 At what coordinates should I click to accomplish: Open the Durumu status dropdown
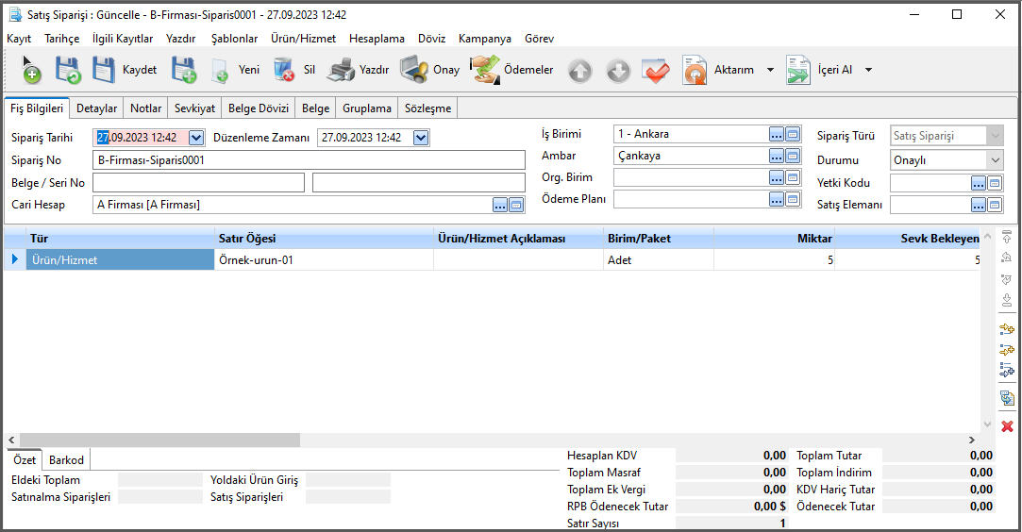(x=996, y=160)
